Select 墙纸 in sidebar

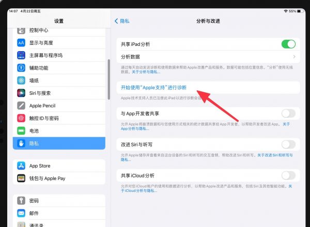[x=59, y=80]
